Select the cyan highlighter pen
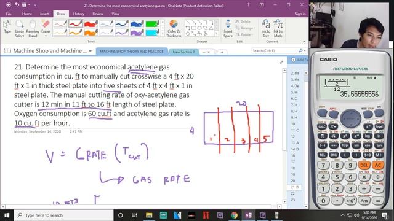This screenshot has height=221, width=394. [152, 32]
